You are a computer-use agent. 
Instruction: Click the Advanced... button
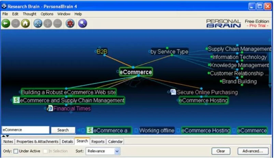click(253, 151)
